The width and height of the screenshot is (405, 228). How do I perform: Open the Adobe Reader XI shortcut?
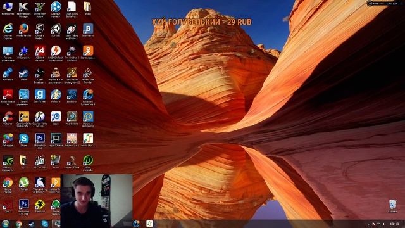tap(8, 97)
